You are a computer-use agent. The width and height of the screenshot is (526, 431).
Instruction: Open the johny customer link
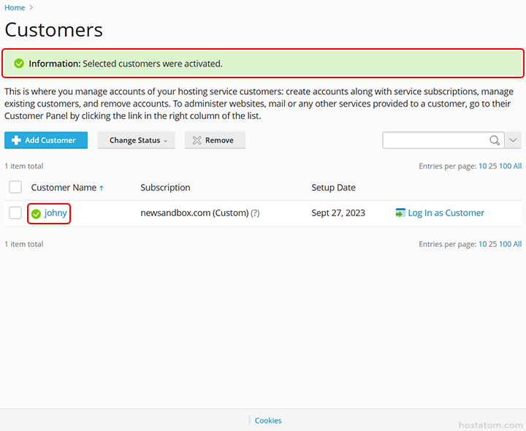click(x=56, y=213)
